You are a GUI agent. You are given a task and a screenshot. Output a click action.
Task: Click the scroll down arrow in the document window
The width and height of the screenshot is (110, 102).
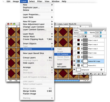click(x=90, y=78)
